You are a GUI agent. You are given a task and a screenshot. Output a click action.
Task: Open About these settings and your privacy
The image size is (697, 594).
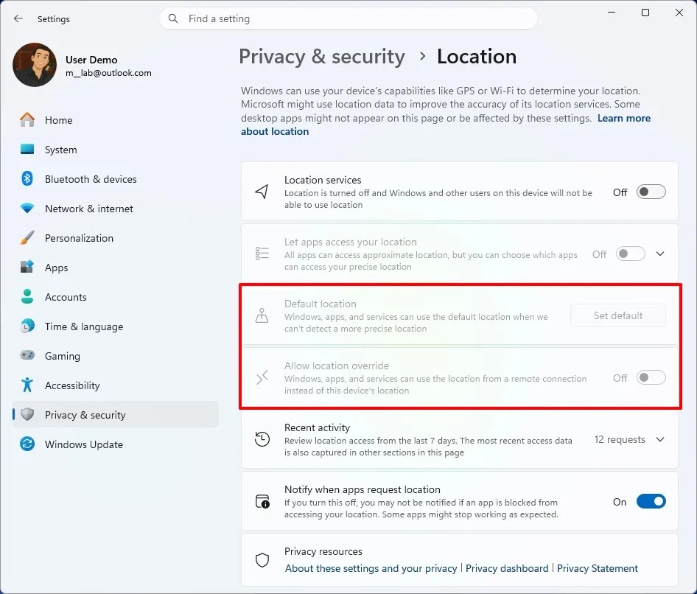pyautogui.click(x=371, y=568)
